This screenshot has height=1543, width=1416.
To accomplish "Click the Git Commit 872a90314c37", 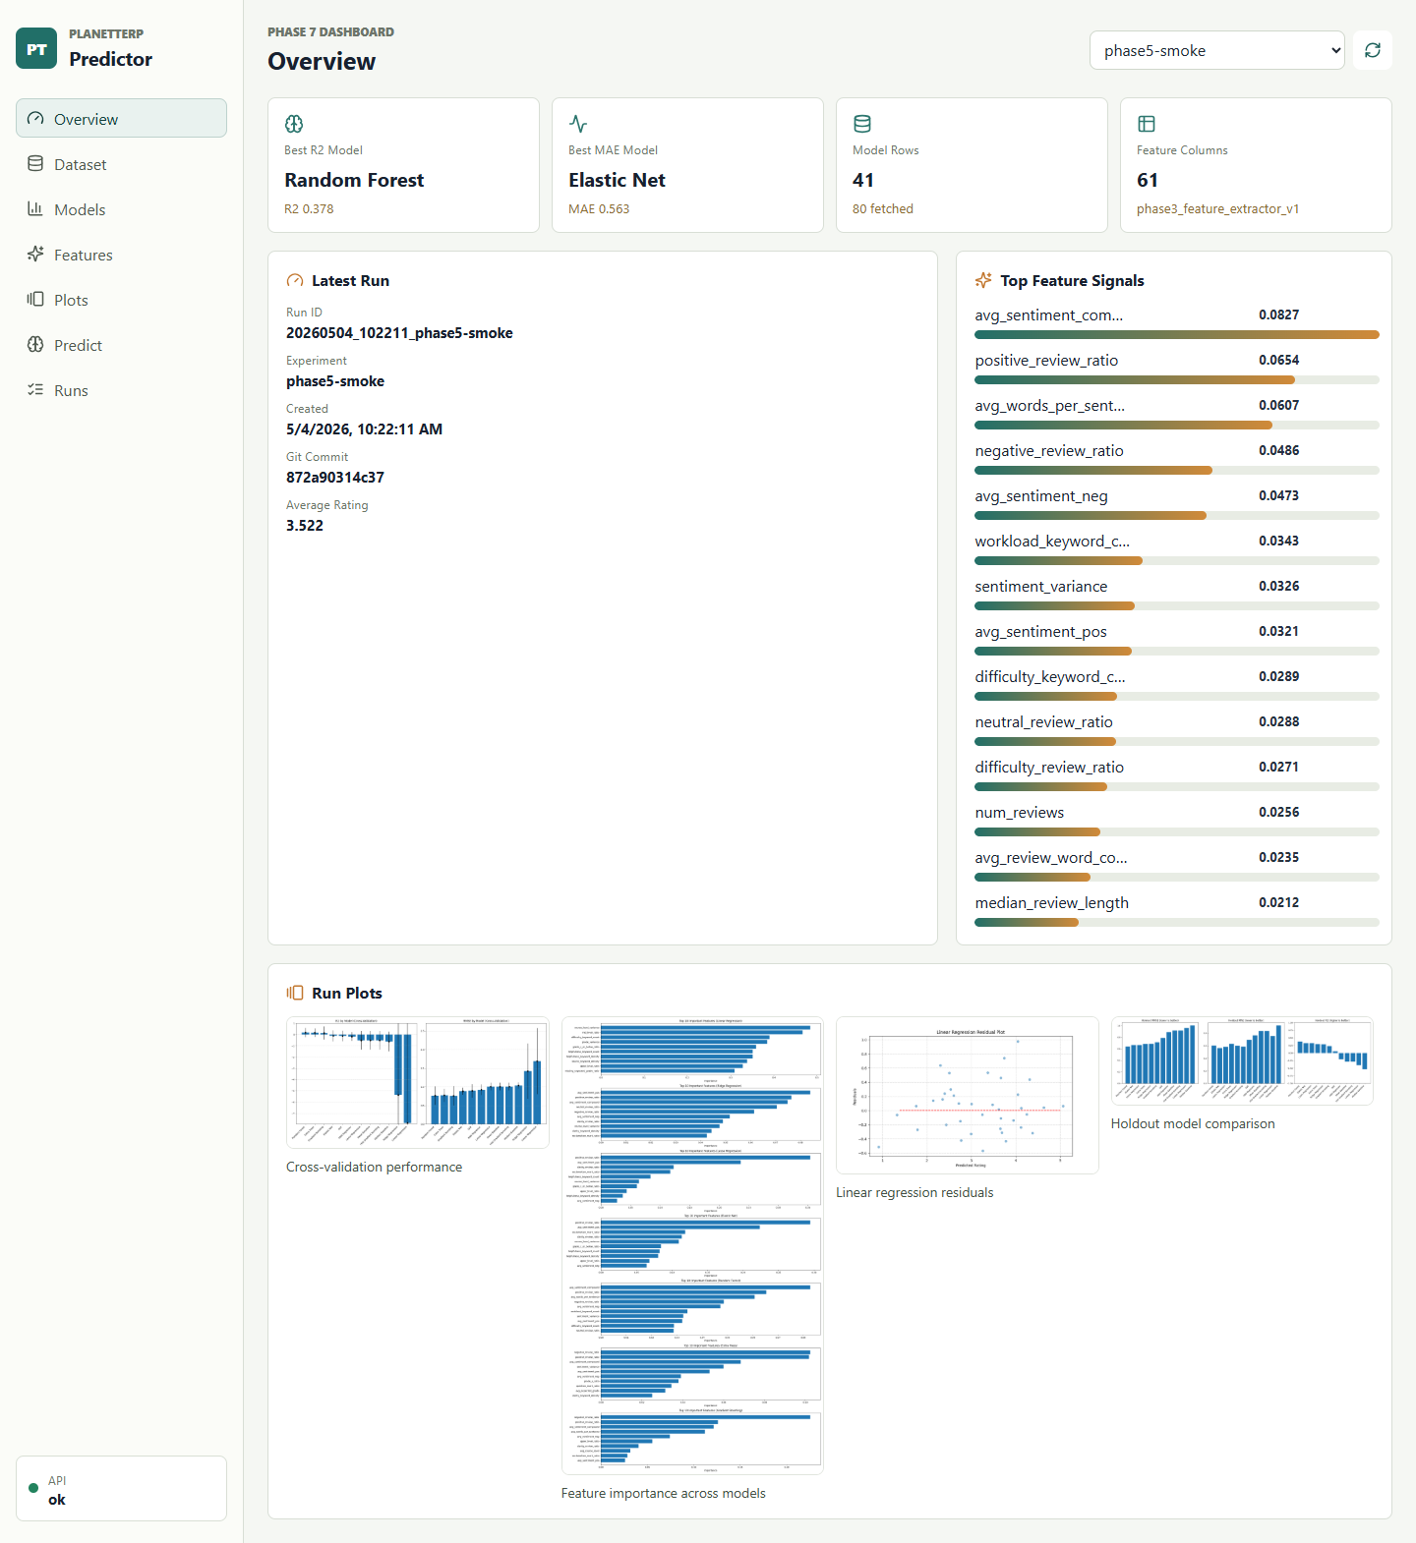I will point(335,478).
